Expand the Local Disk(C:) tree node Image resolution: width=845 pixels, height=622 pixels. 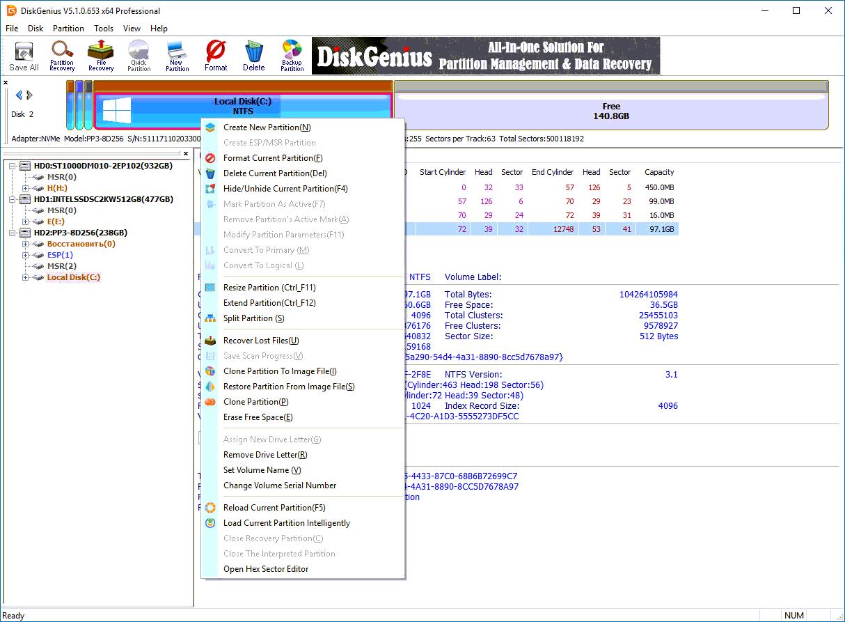pyautogui.click(x=26, y=277)
